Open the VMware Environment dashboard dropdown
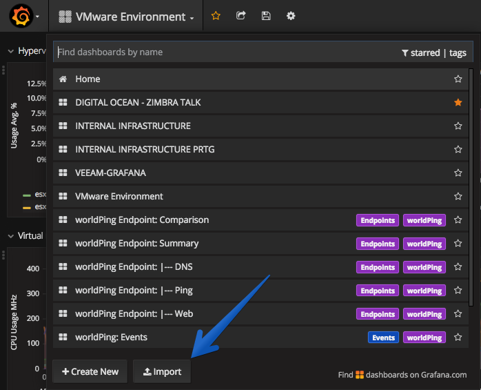The width and height of the screenshot is (481, 390). (126, 17)
